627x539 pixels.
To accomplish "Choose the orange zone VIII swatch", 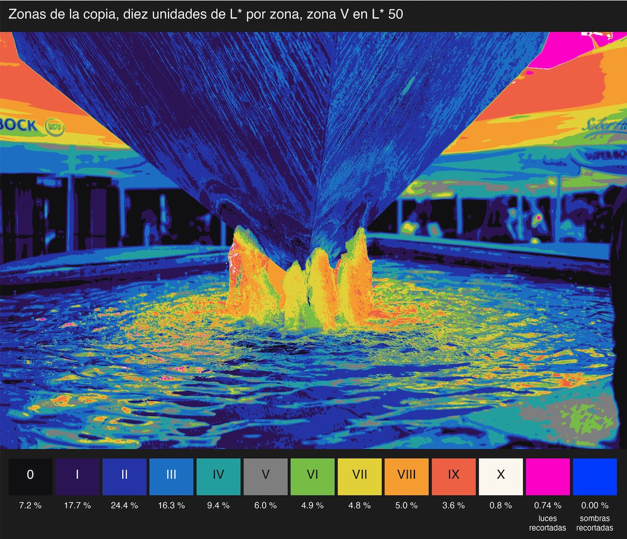I will 406,477.
